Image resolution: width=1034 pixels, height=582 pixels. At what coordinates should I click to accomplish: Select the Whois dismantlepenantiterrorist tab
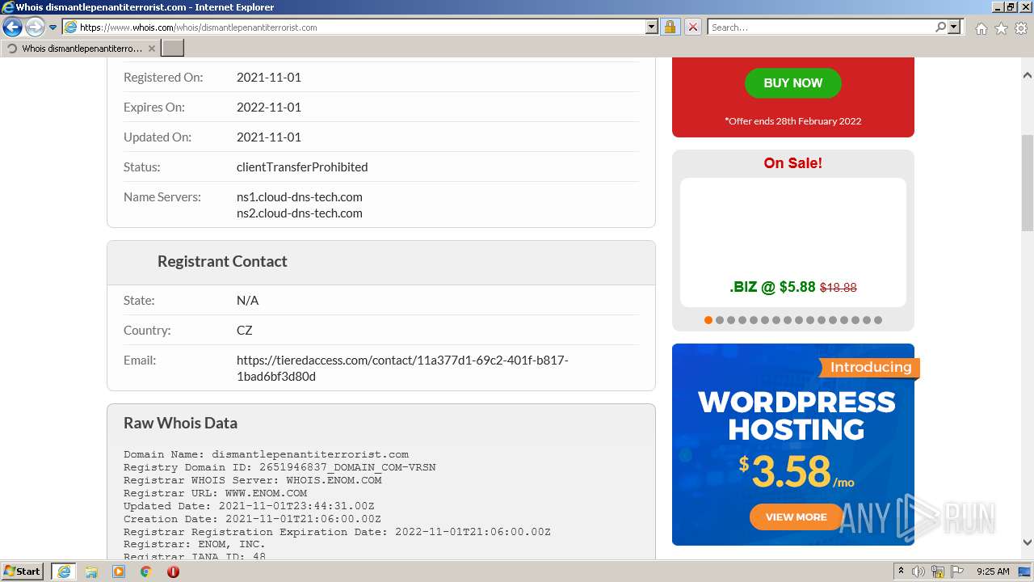pyautogui.click(x=81, y=48)
